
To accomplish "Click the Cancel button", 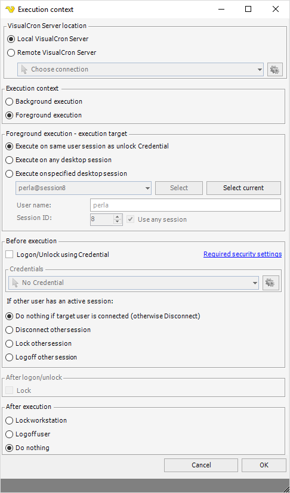I will pyautogui.click(x=201, y=465).
